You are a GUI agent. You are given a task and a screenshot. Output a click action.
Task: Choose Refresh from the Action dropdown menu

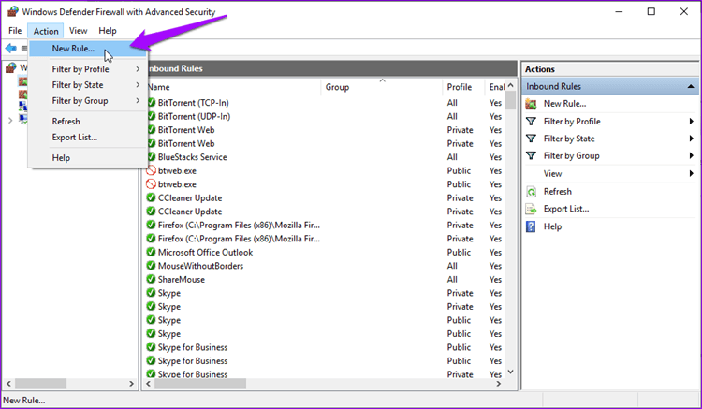[88, 122]
